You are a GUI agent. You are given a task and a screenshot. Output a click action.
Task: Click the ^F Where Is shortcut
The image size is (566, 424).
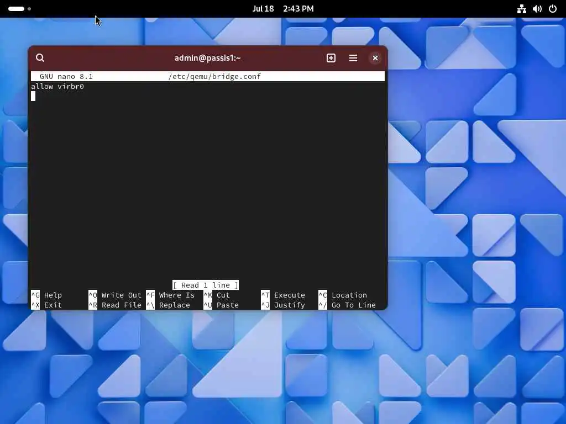[170, 295]
